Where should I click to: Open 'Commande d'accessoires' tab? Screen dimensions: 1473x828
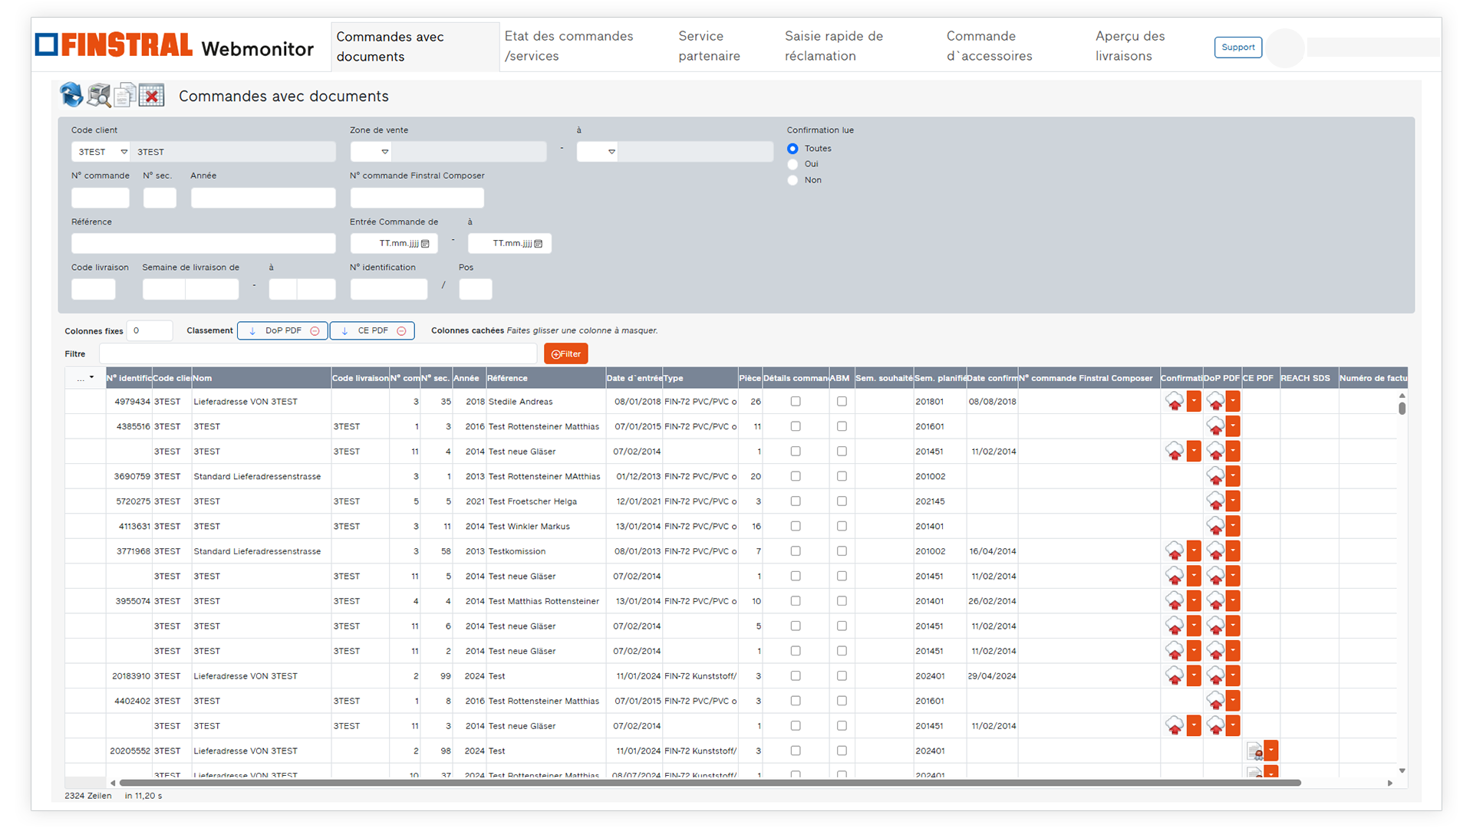(989, 46)
